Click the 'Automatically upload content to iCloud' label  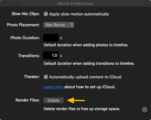(85, 77)
